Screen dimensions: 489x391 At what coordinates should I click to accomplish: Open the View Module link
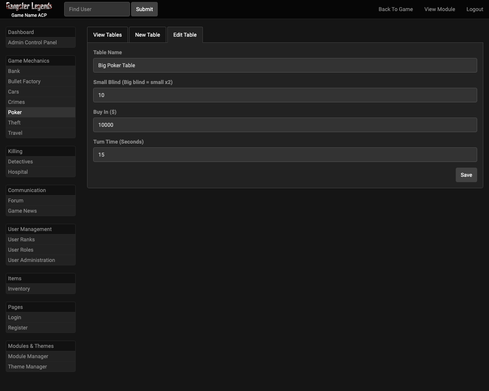point(440,9)
